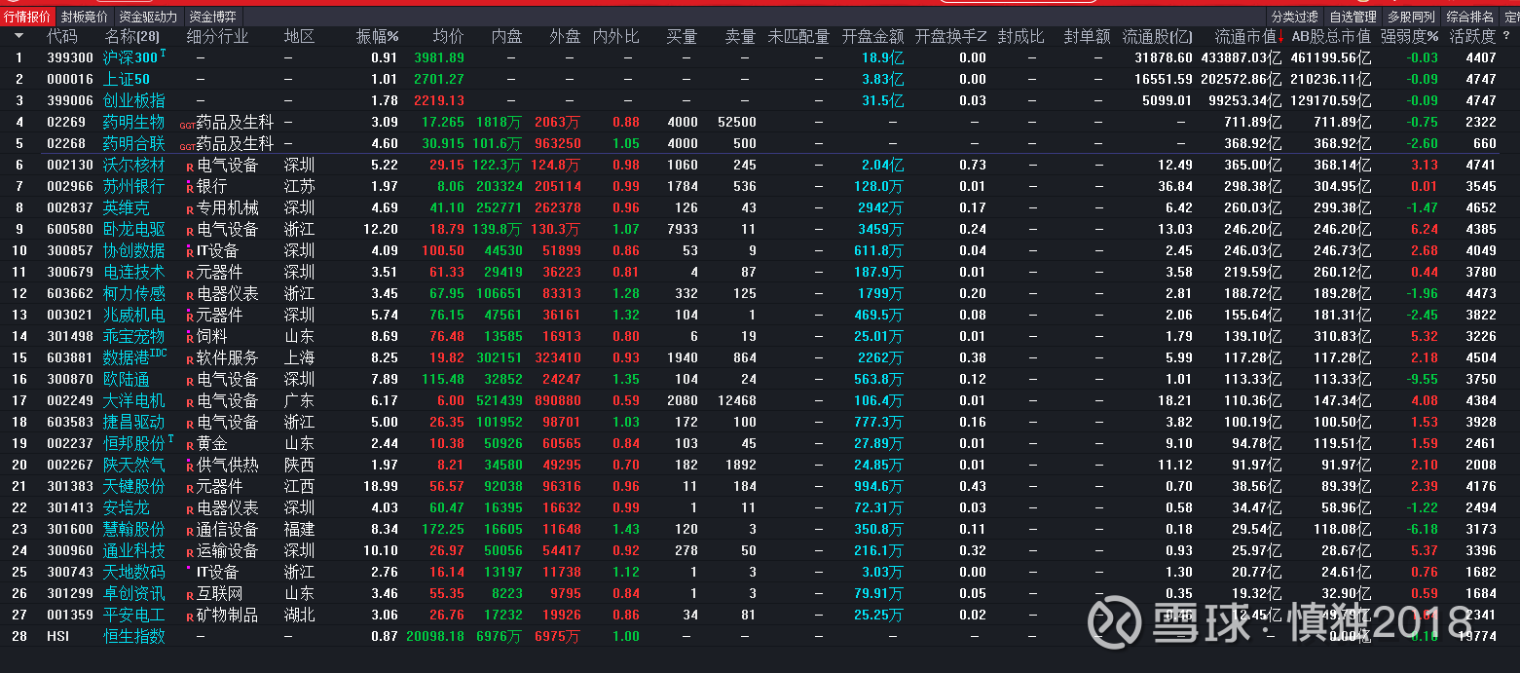Select stock name 苏州银行
The image size is (1520, 673).
[x=134, y=186]
